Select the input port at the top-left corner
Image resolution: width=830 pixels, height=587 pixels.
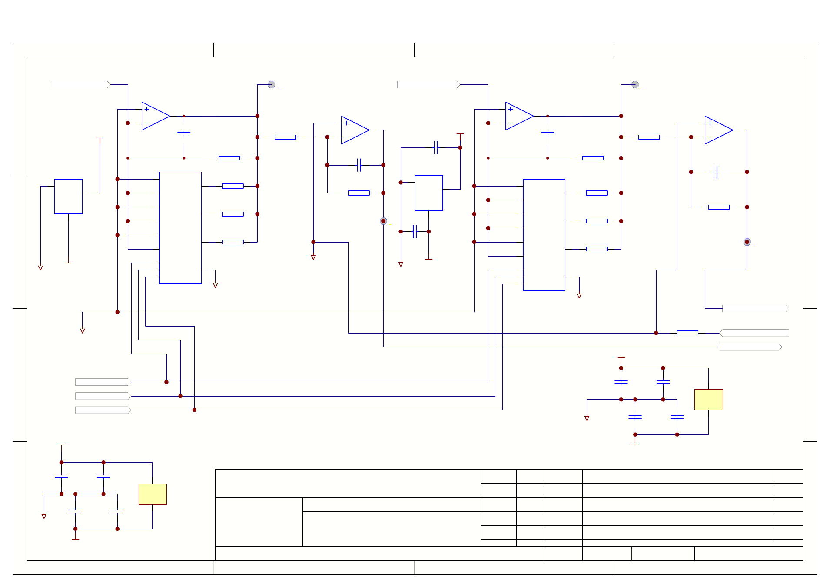[x=80, y=84]
